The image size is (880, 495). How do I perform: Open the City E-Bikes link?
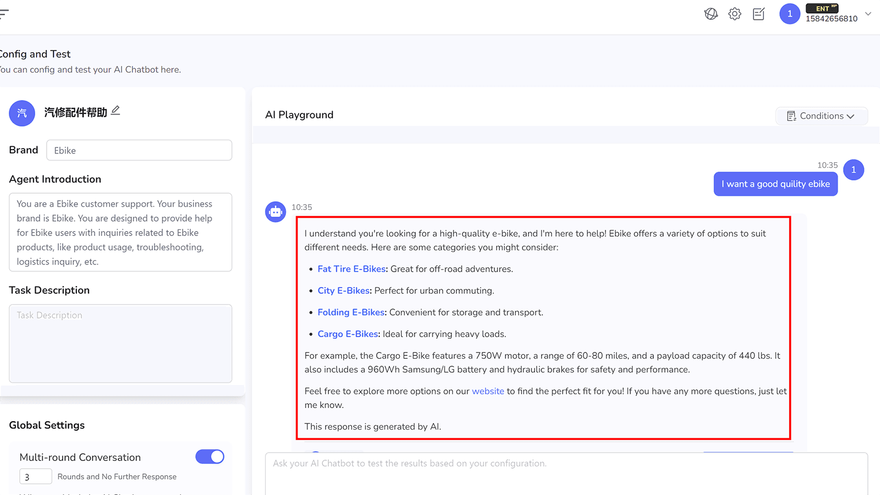(343, 290)
